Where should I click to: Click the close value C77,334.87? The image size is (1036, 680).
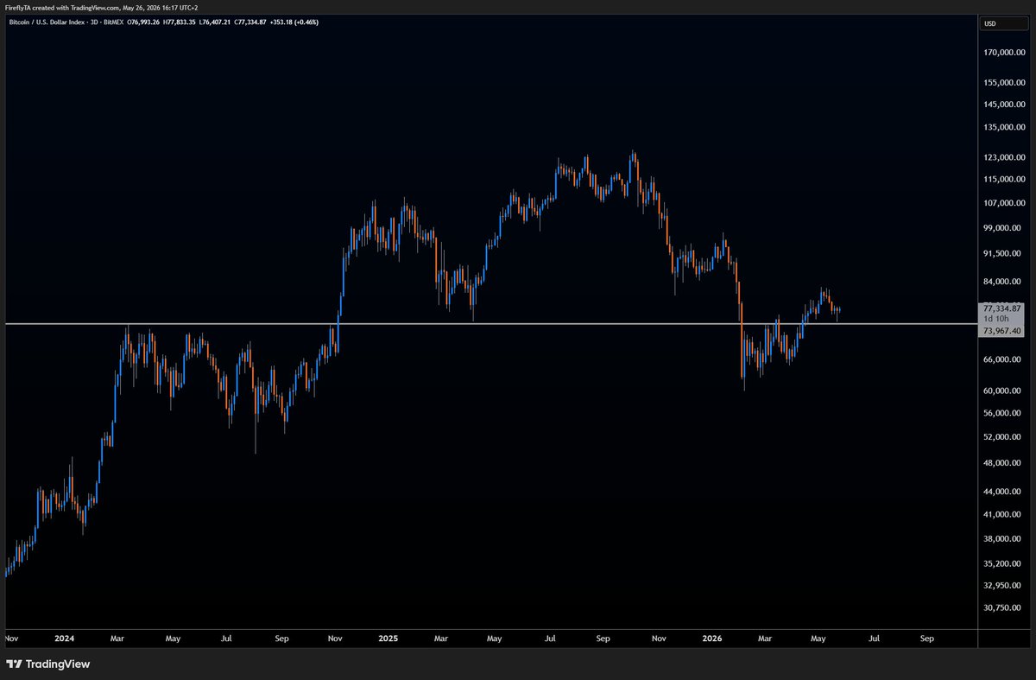pyautogui.click(x=250, y=22)
